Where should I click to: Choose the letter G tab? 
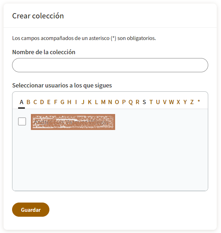(62, 102)
